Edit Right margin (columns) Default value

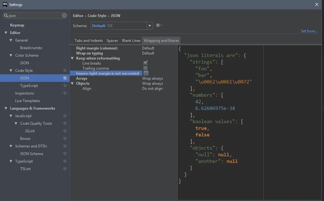coord(148,48)
